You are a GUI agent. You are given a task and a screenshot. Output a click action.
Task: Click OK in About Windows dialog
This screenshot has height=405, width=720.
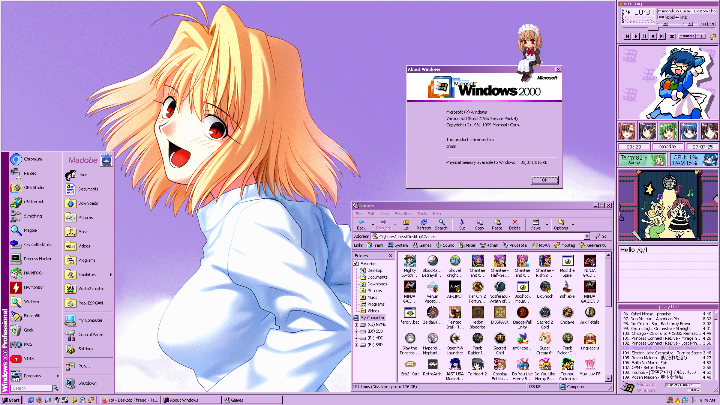(544, 180)
